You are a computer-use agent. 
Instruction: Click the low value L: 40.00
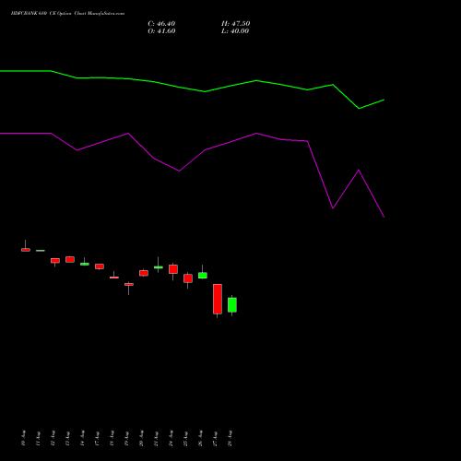click(x=235, y=31)
